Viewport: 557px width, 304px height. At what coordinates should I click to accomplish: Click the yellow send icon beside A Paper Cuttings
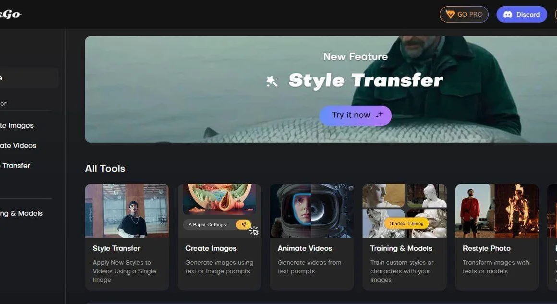243,224
